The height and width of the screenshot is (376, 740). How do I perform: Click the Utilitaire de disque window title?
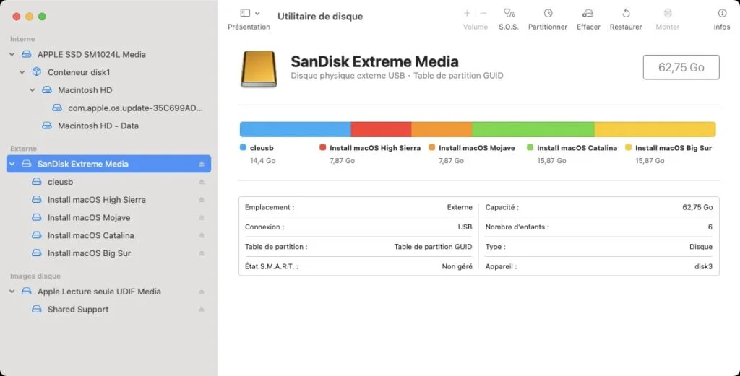[x=320, y=17]
